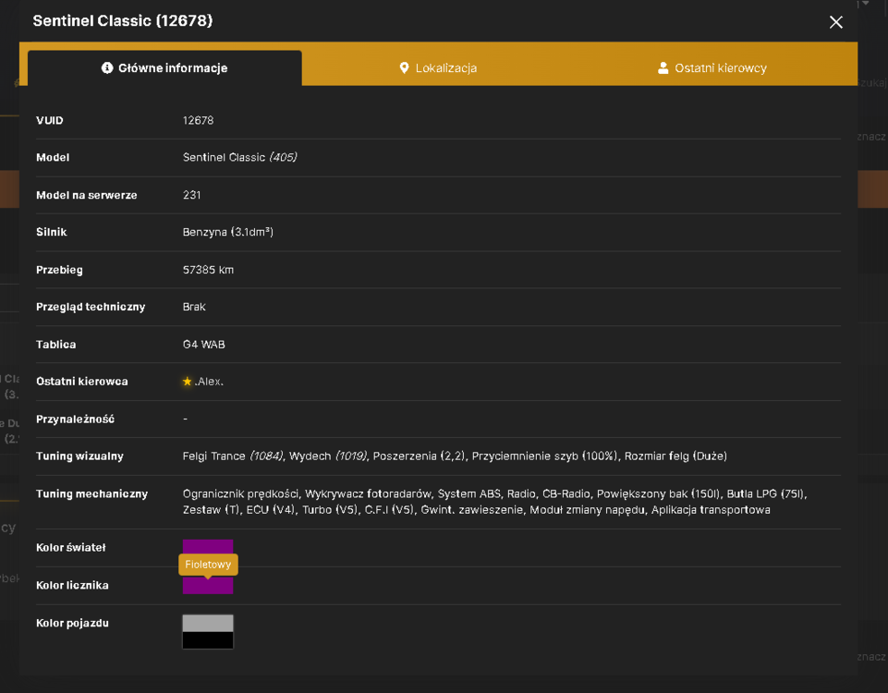This screenshot has width=888, height=693.
Task: Select the server model value 231
Action: [191, 195]
